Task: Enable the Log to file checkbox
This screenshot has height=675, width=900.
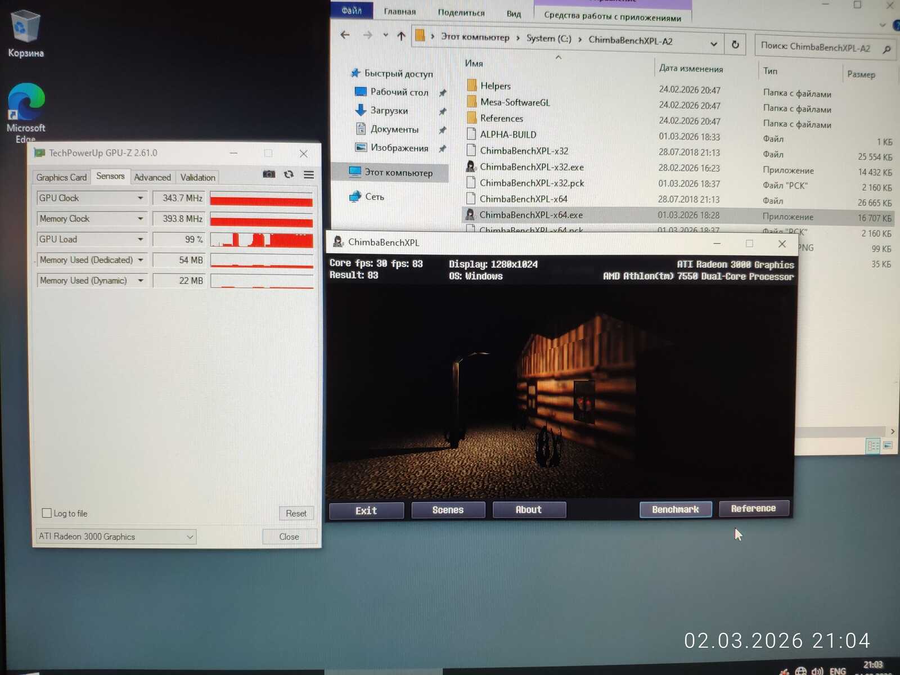Action: click(x=47, y=513)
